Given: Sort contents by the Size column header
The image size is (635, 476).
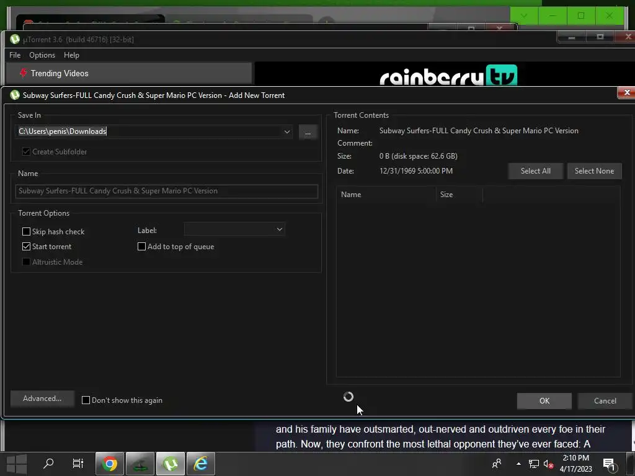Looking at the screenshot, I should tap(460, 195).
